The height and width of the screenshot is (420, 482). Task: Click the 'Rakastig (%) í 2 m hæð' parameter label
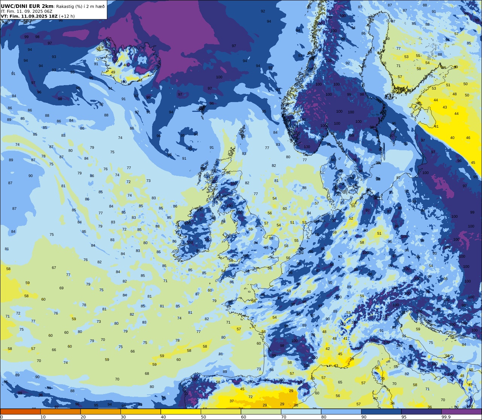point(80,6)
